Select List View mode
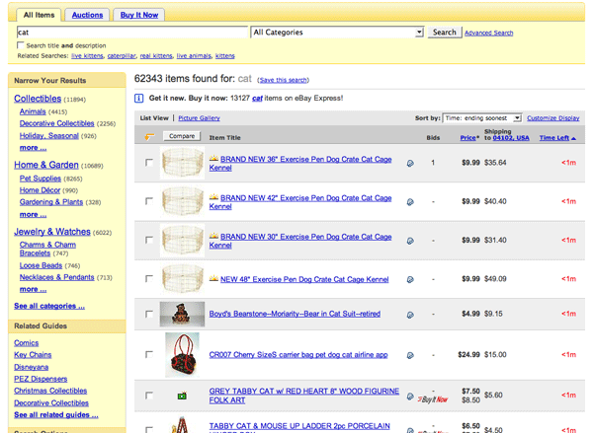 point(154,118)
